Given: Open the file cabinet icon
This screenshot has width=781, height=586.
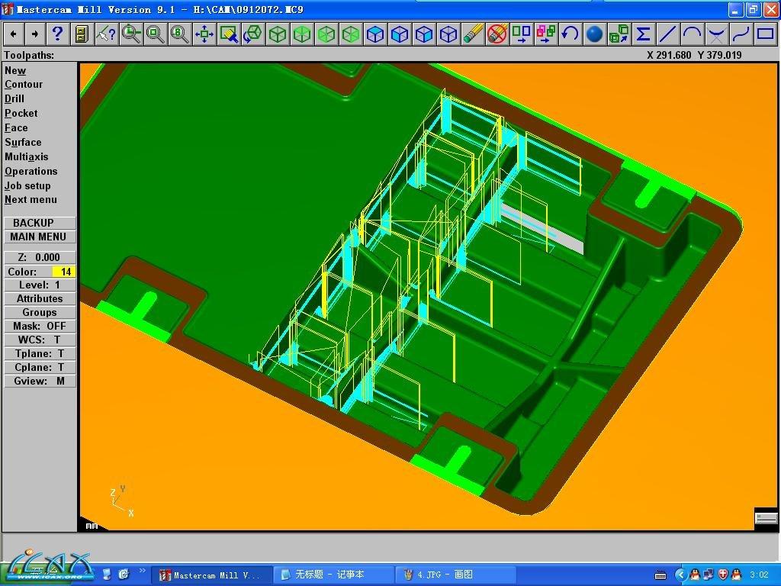Looking at the screenshot, I should point(82,34).
